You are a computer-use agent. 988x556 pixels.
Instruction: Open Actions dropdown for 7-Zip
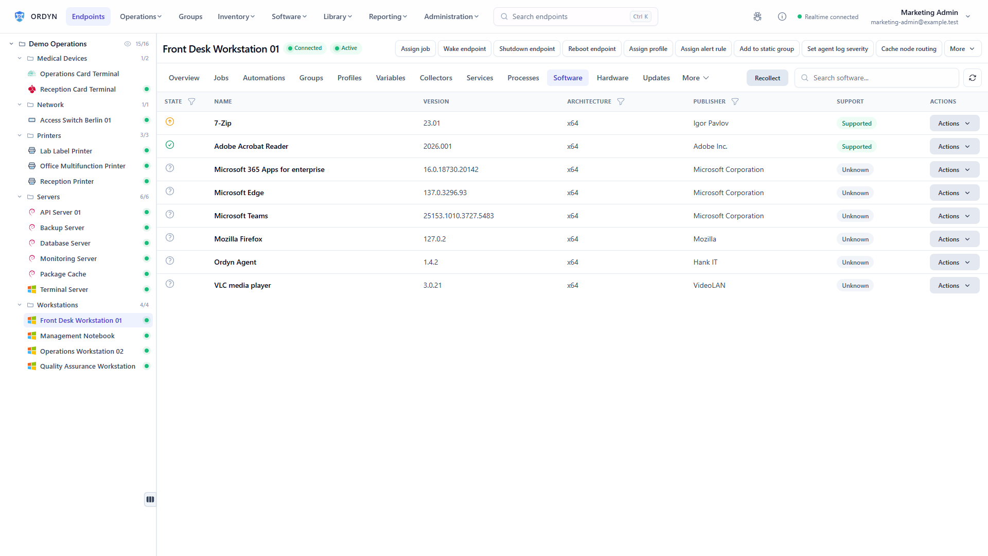tap(954, 123)
